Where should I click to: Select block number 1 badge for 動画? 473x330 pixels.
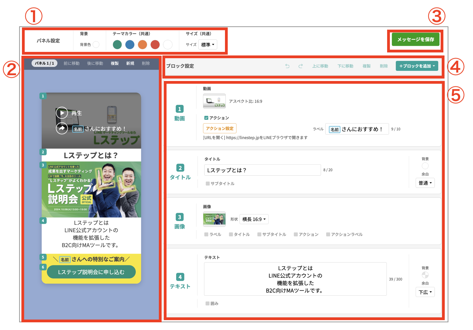(x=180, y=109)
